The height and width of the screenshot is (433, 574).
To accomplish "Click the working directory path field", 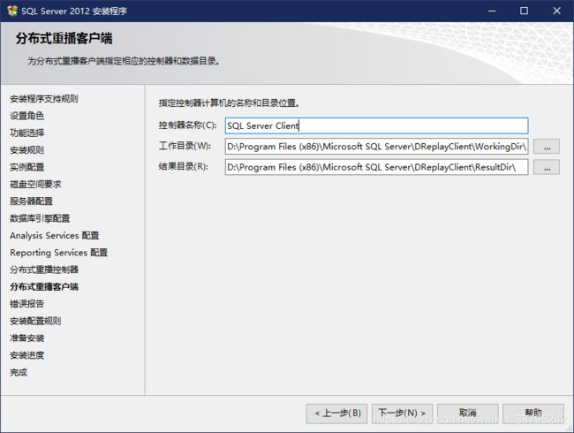I will (x=376, y=147).
